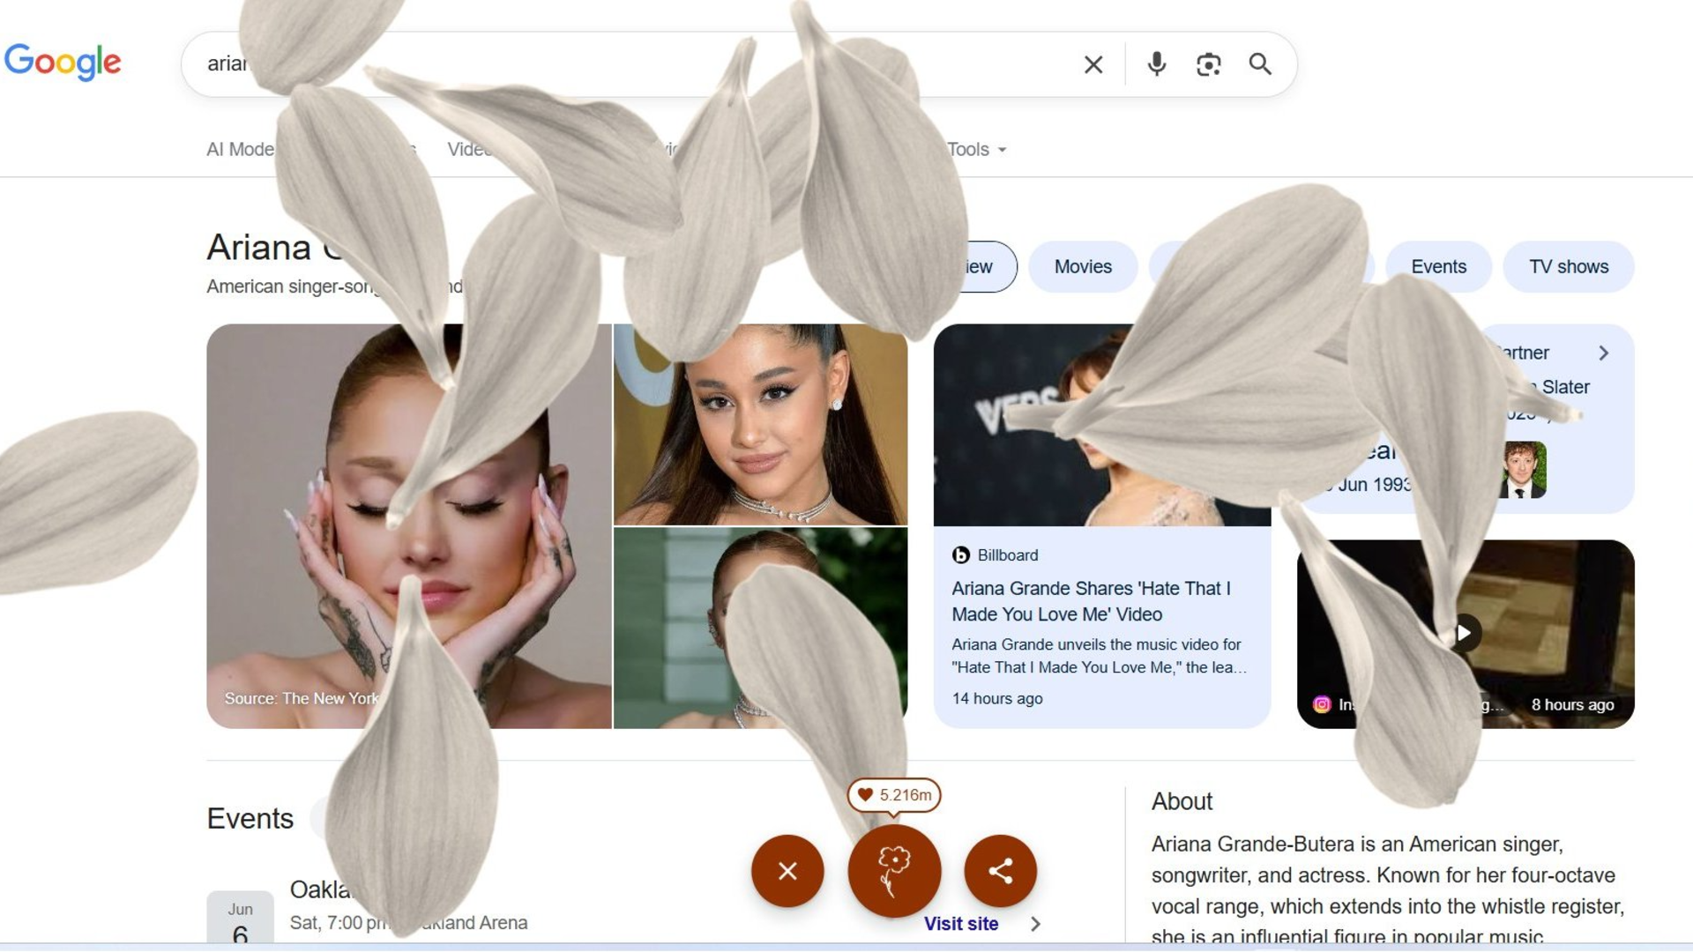Image resolution: width=1693 pixels, height=952 pixels.
Task: Select the TV shows chip
Action: [x=1568, y=266]
